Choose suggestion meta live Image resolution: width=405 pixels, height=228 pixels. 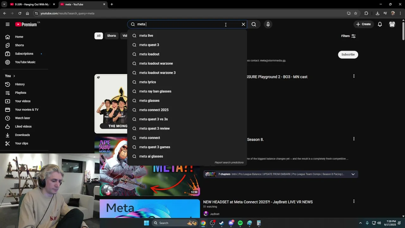[187, 35]
